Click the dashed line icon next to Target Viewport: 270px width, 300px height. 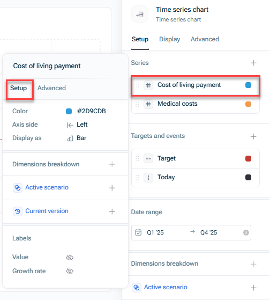[x=148, y=159]
